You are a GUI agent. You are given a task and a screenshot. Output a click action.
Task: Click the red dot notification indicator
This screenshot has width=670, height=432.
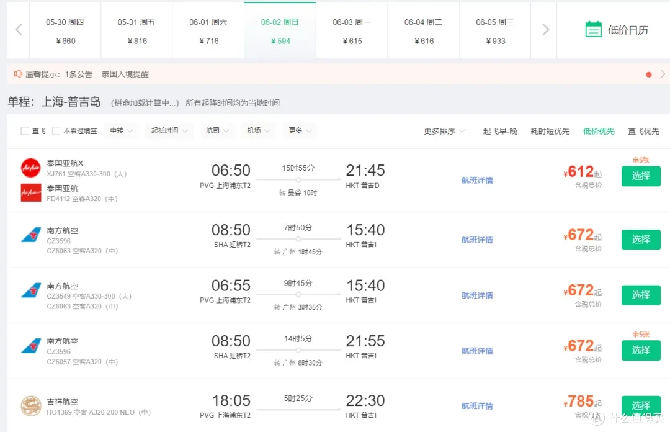pos(649,74)
